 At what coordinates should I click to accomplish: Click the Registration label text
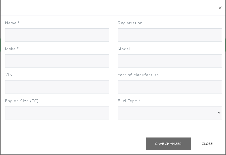130,23
